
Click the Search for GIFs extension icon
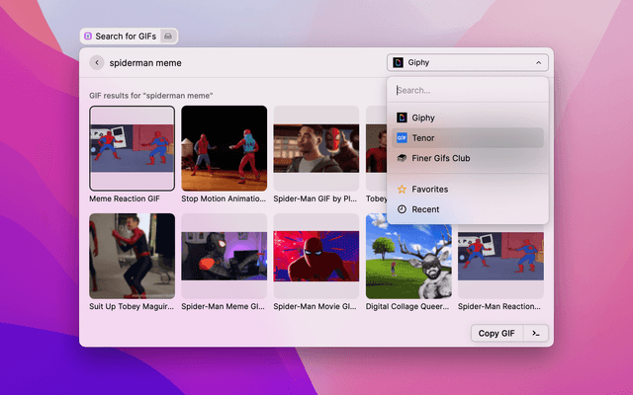pos(90,37)
